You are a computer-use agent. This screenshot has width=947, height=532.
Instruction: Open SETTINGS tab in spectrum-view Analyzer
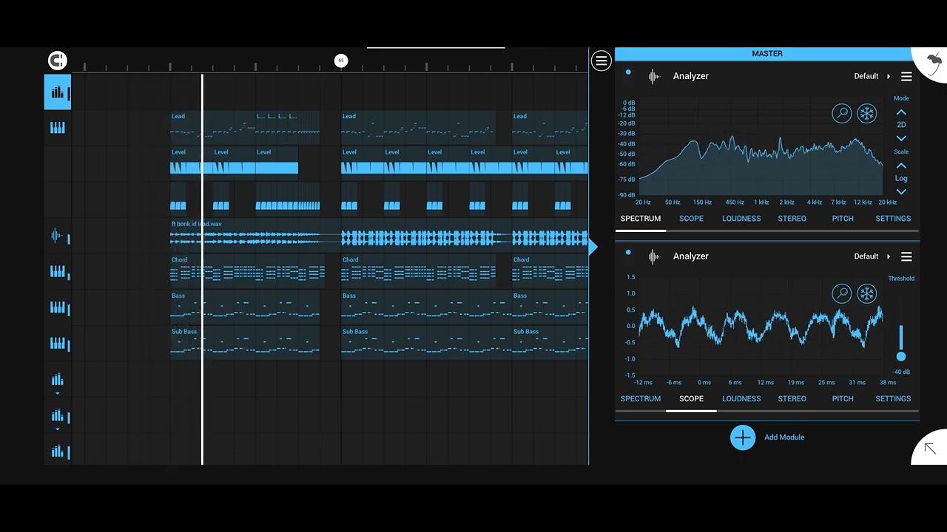tap(893, 219)
